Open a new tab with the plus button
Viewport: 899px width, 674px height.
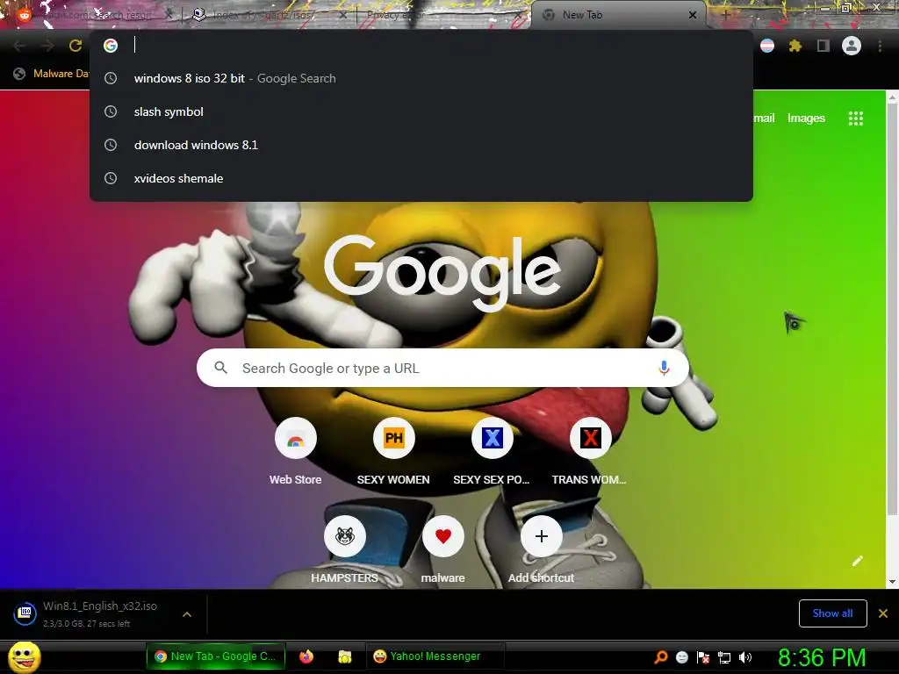click(x=725, y=15)
